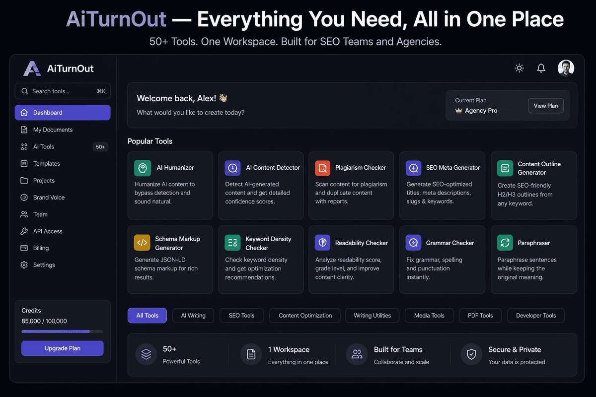Image resolution: width=596 pixels, height=397 pixels.
Task: Click the Upgrade Plan button
Action: point(63,348)
